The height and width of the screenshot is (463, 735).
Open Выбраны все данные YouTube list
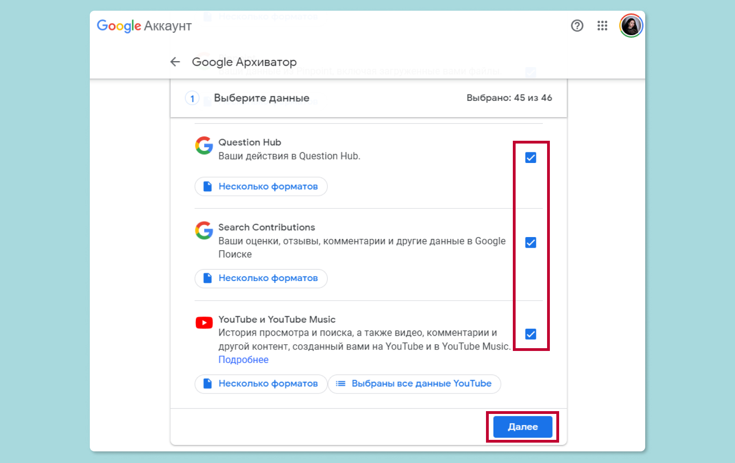click(414, 384)
